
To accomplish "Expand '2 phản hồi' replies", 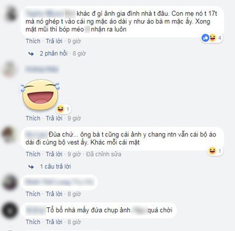I will [x=54, y=54].
